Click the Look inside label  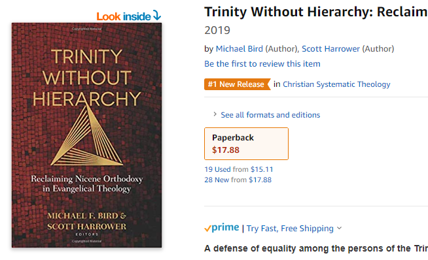click(x=124, y=16)
